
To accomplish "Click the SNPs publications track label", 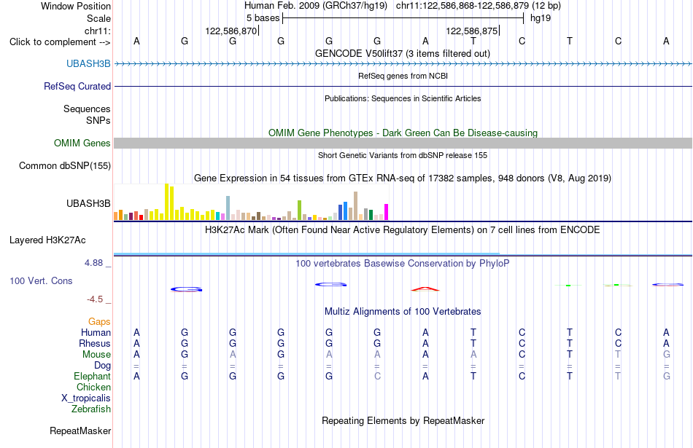I will pos(98,120).
